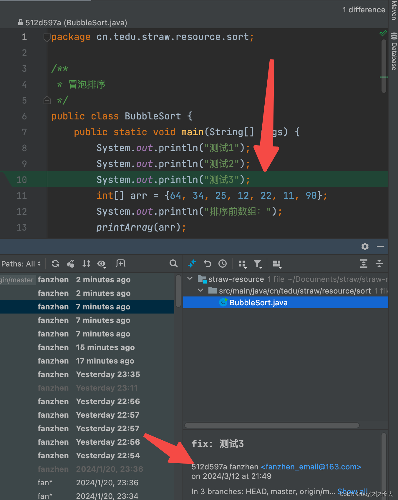Click the log search magnifier icon
Image resolution: width=398 pixels, height=500 pixels.
(x=174, y=264)
